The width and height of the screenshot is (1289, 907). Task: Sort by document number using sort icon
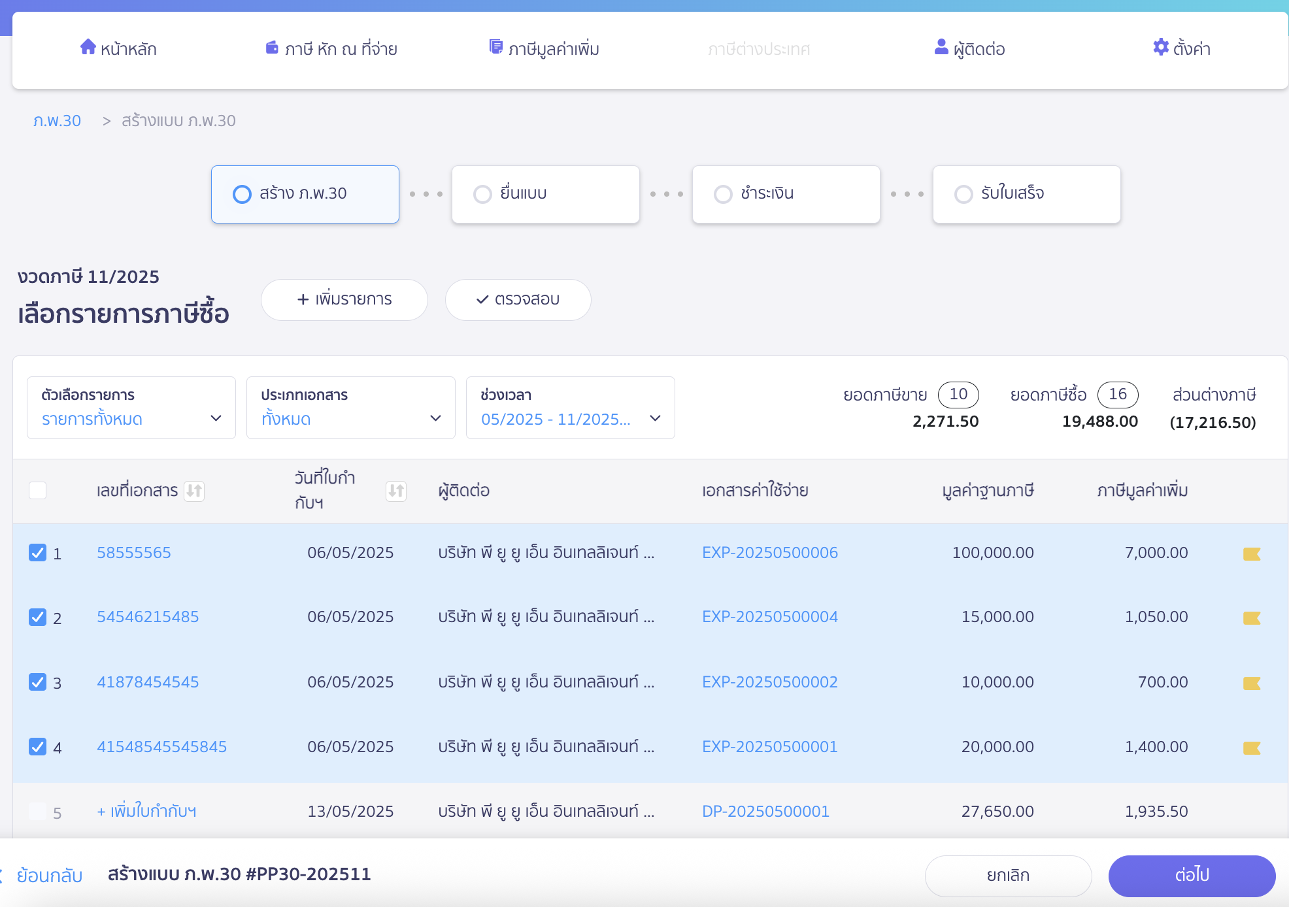(x=194, y=491)
